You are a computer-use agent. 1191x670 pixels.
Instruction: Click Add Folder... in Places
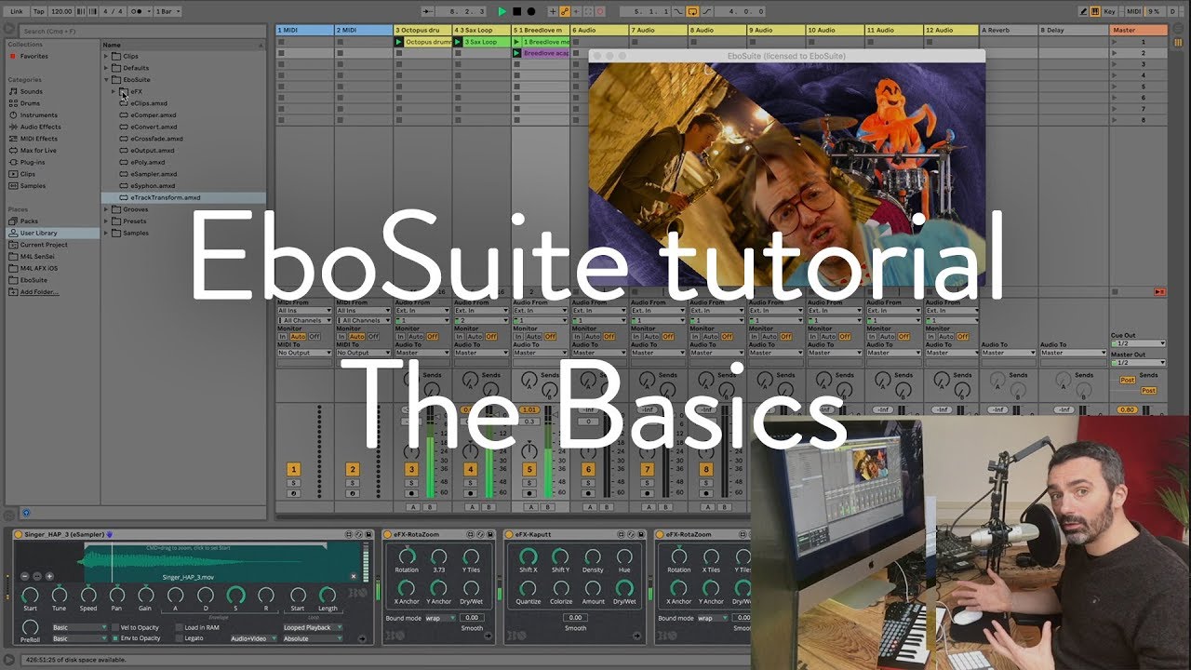[x=38, y=291]
